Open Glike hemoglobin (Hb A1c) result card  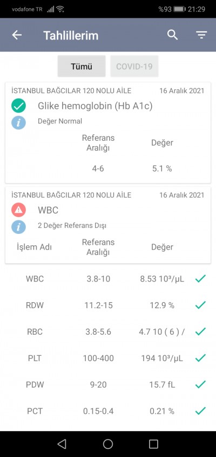tap(108, 133)
